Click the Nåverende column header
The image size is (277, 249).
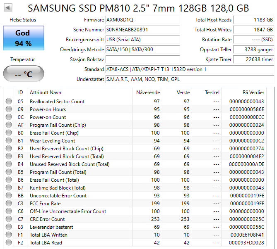click(x=147, y=92)
